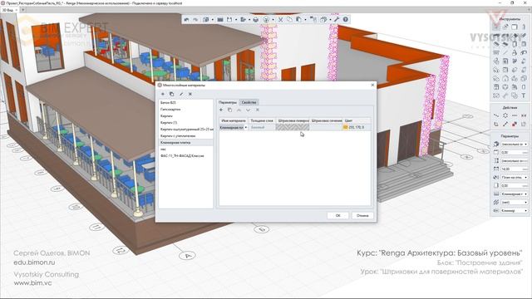Image resolution: width=532 pixels, height=299 pixels.
Task: Open settings wrench icon
Action: [336, 20]
